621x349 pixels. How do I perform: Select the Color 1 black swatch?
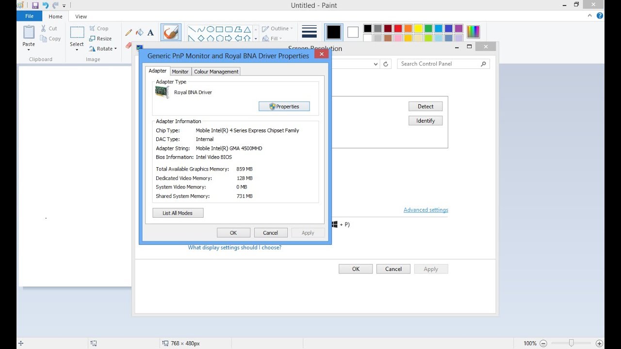pos(334,32)
